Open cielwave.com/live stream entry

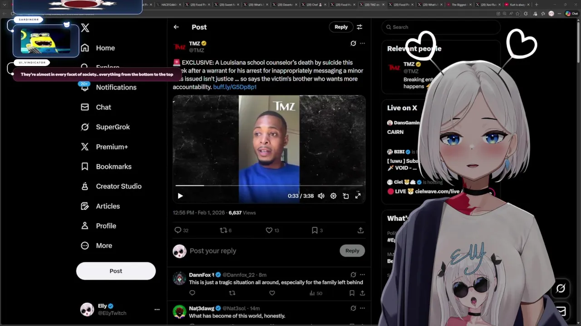pos(427,192)
